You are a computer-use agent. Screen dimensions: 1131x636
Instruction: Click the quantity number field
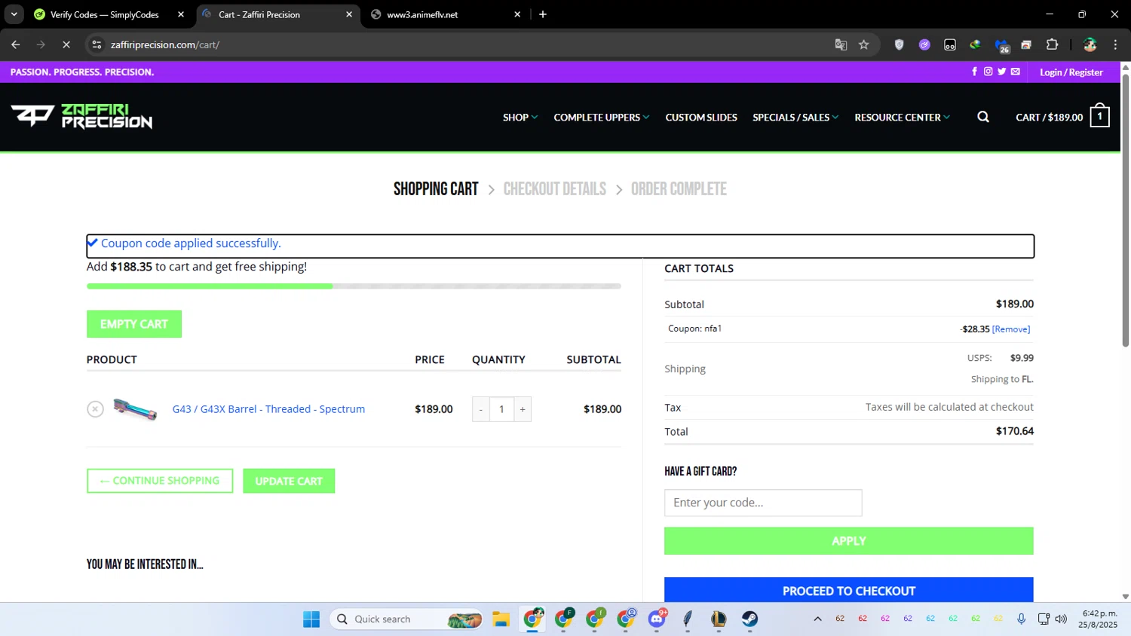[x=501, y=409]
